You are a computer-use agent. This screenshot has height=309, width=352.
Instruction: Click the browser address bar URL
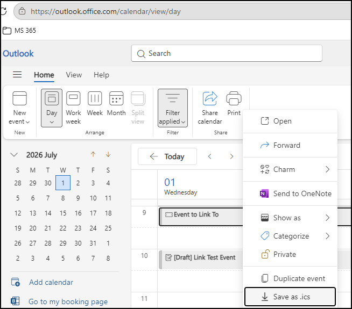click(105, 11)
